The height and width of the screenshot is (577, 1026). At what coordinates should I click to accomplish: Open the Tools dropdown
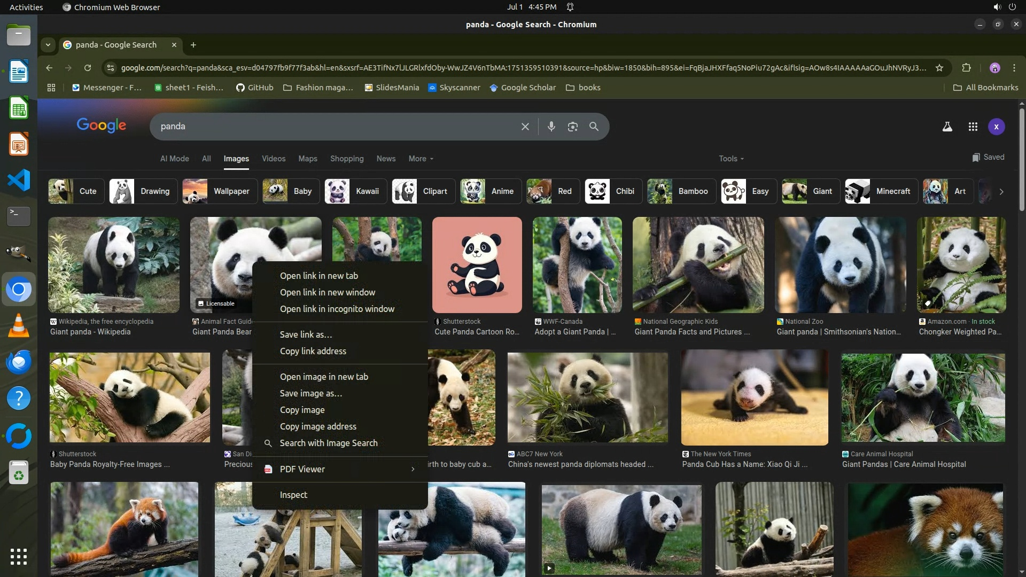[x=730, y=159]
